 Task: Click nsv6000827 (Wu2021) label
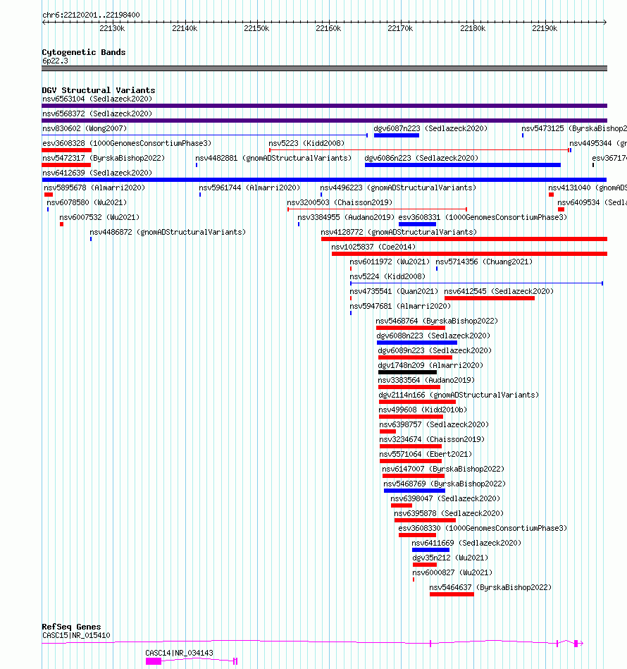[x=452, y=572]
